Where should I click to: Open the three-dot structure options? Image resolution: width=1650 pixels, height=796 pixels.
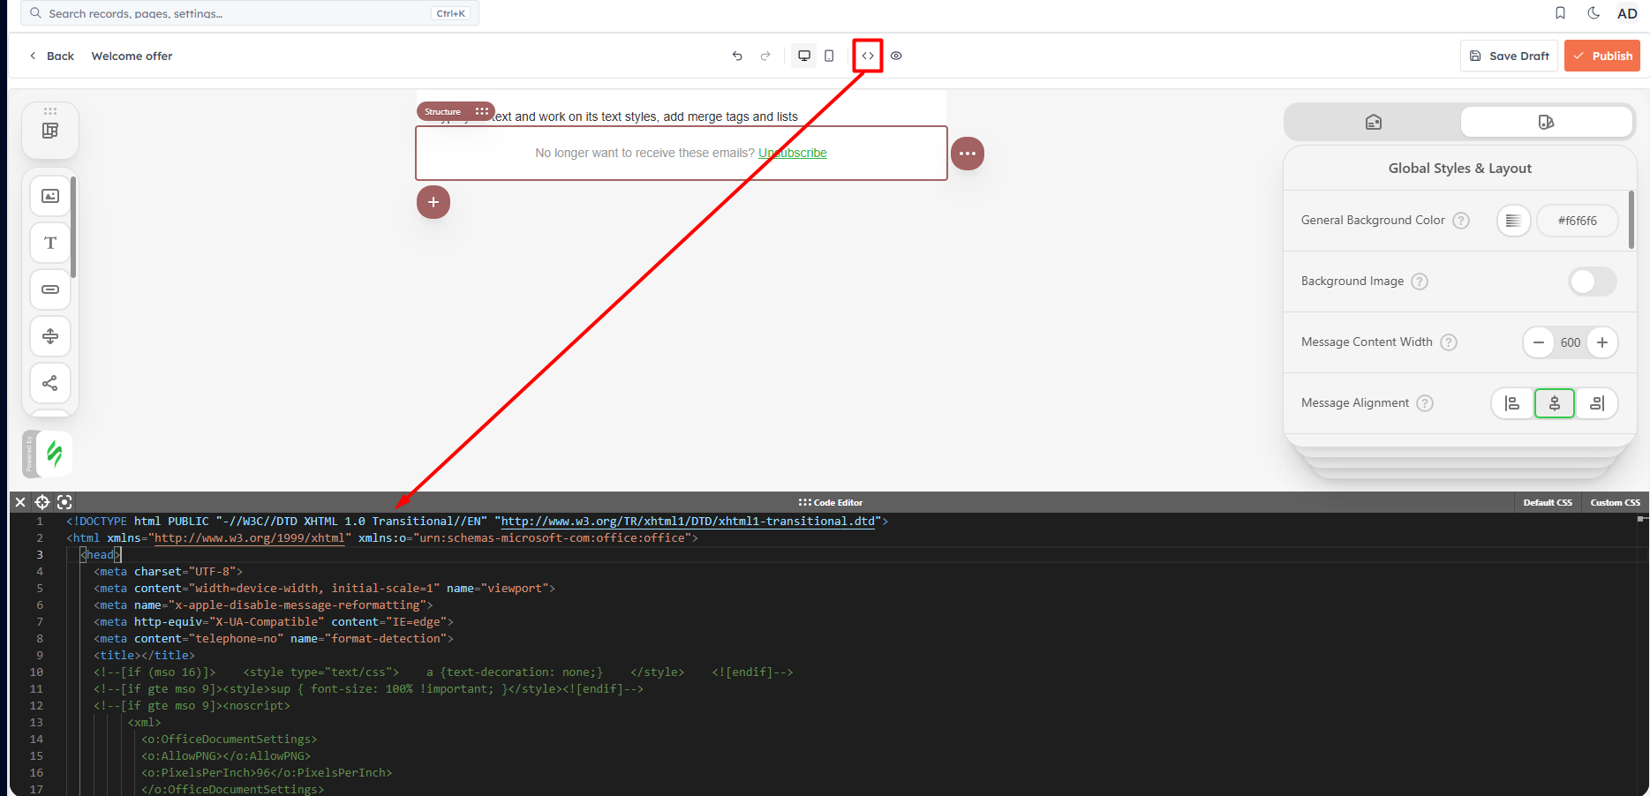tap(968, 154)
